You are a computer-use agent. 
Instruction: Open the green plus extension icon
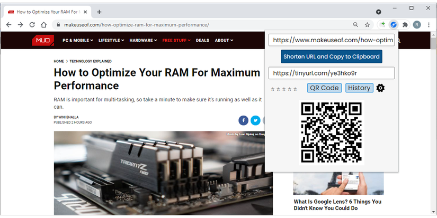[x=382, y=24]
